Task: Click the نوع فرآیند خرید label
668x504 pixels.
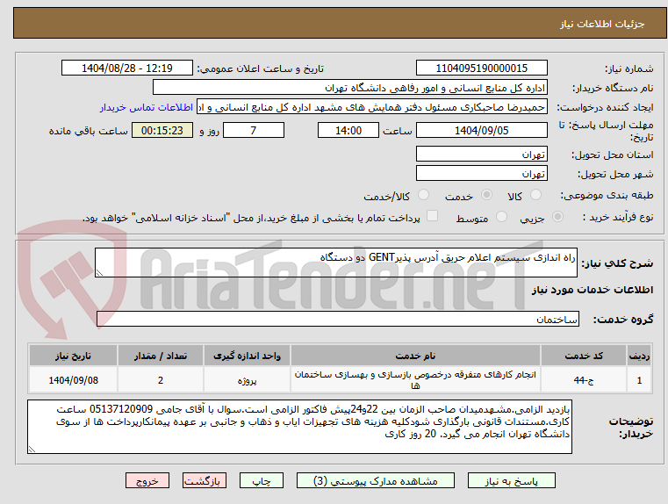Action: coord(618,217)
